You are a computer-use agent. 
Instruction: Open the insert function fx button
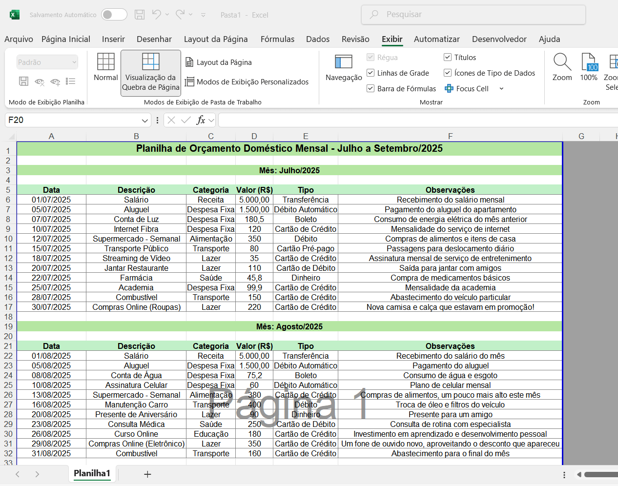[201, 120]
